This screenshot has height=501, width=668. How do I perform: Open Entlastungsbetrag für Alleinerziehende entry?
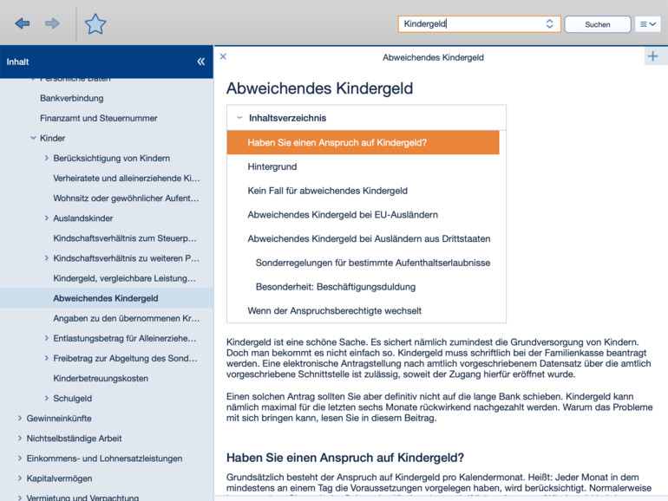coord(125,338)
